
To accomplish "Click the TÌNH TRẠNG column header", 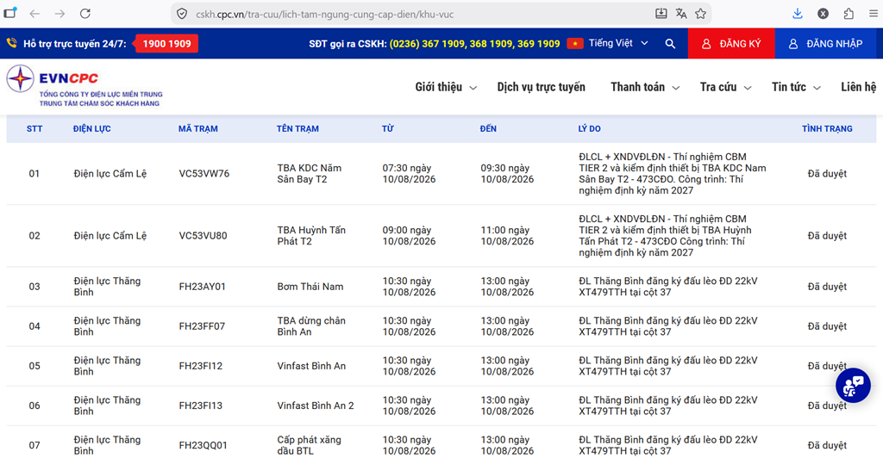I will [827, 128].
